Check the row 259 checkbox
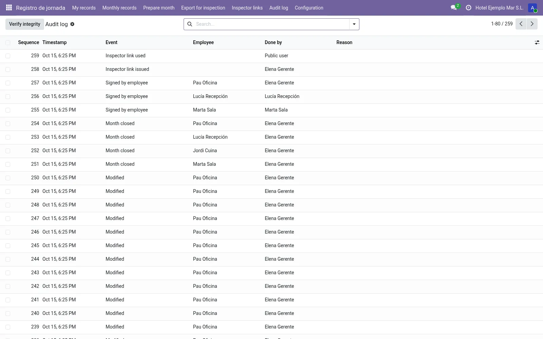Image resolution: width=543 pixels, height=339 pixels. 8,56
